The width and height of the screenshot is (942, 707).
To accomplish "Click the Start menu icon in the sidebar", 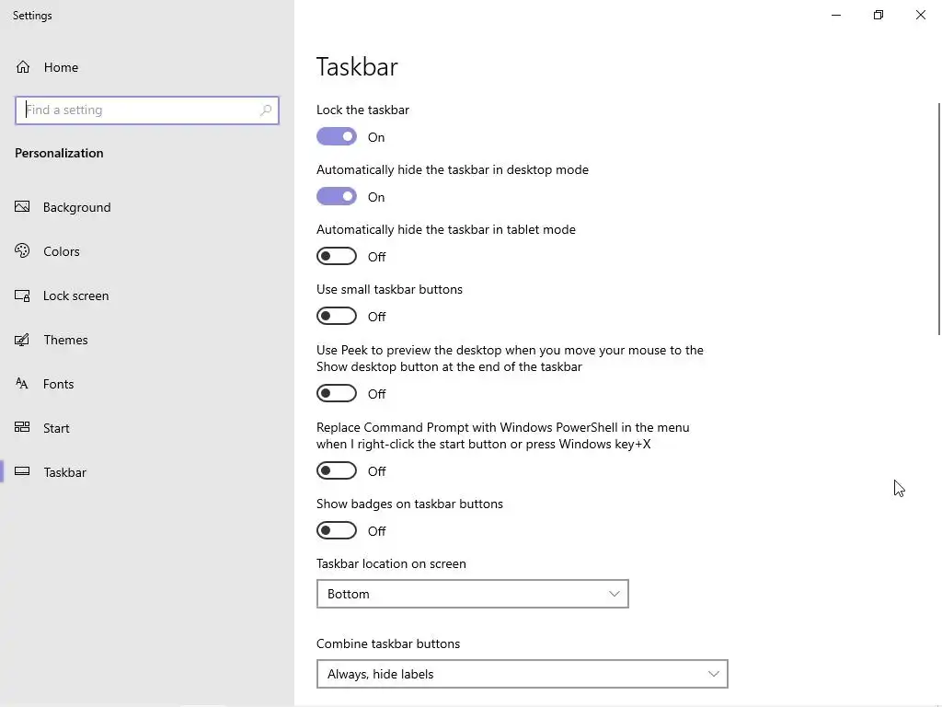I will click(23, 428).
